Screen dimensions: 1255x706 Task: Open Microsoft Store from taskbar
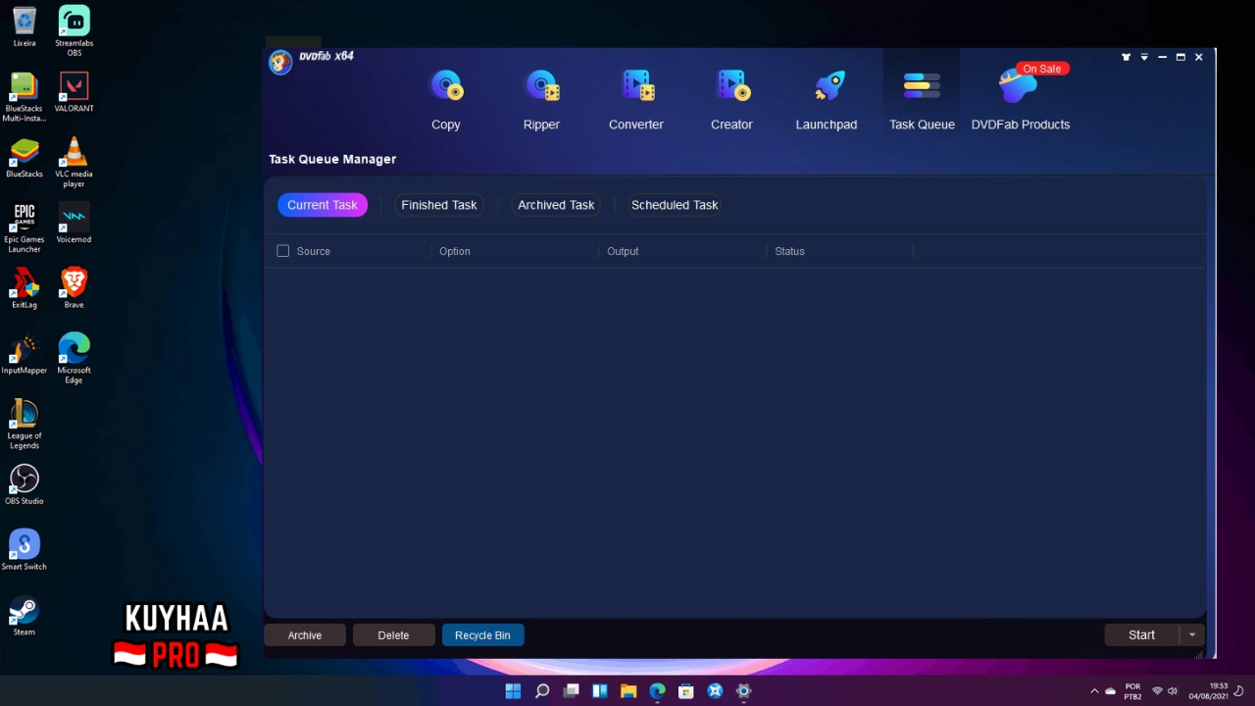tap(686, 691)
